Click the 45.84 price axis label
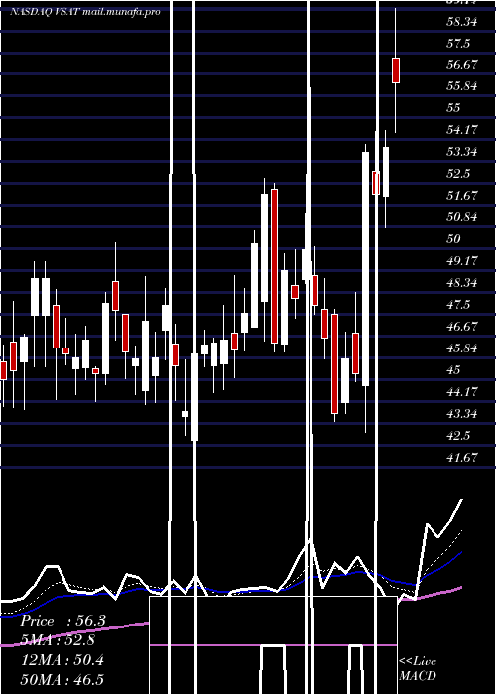 click(x=462, y=347)
